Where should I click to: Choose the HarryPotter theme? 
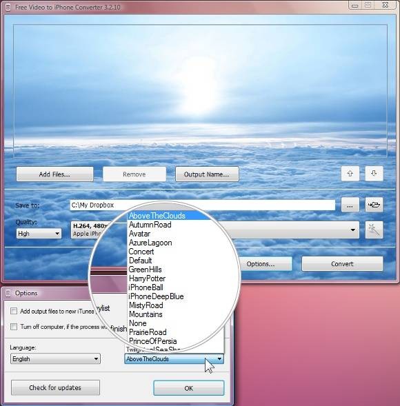[x=147, y=278]
